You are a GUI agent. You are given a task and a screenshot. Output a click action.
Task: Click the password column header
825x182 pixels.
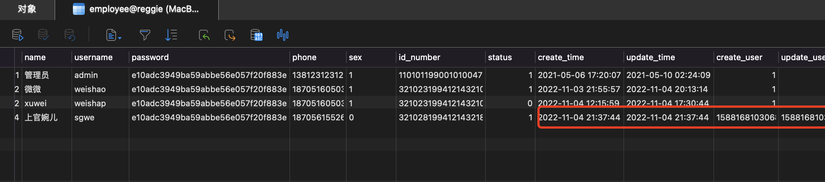tap(150, 57)
